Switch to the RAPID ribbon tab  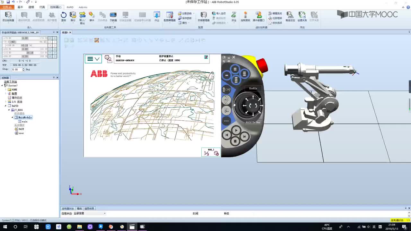pos(70,7)
